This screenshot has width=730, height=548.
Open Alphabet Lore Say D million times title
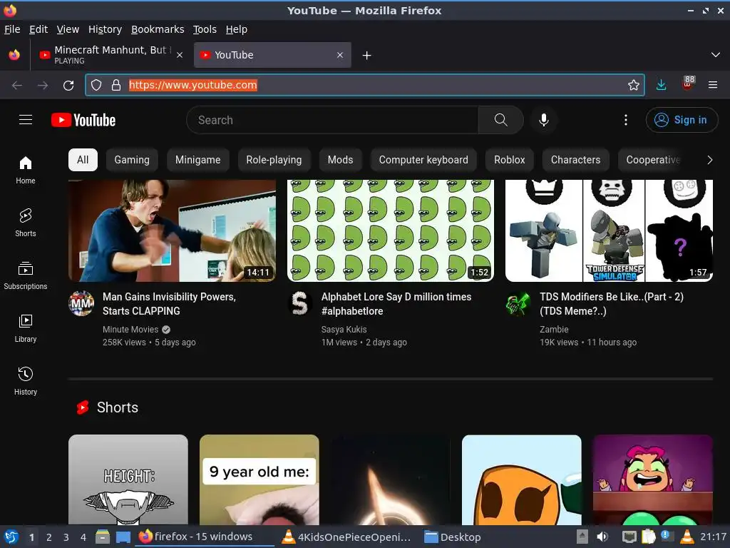(x=396, y=304)
